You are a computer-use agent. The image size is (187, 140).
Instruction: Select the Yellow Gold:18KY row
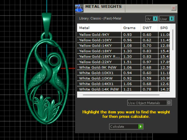point(123,51)
